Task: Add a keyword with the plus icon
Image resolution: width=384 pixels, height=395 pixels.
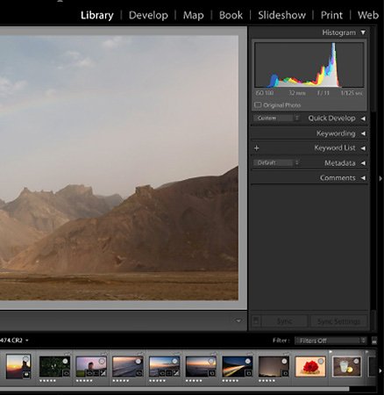Action: (257, 148)
